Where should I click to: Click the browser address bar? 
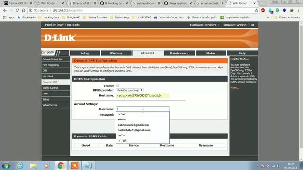click(143, 10)
